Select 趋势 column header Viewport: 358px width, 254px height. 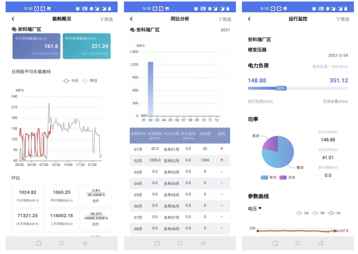pos(222,134)
